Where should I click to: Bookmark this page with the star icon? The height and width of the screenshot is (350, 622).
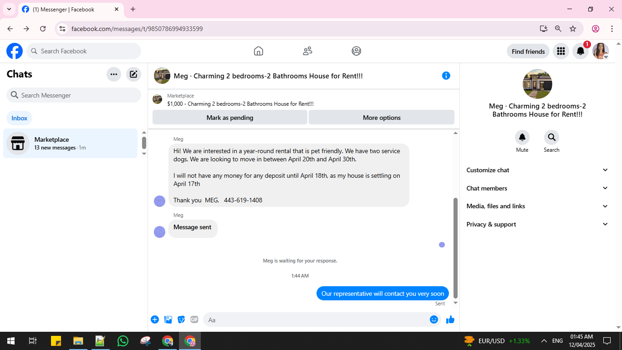point(573,29)
